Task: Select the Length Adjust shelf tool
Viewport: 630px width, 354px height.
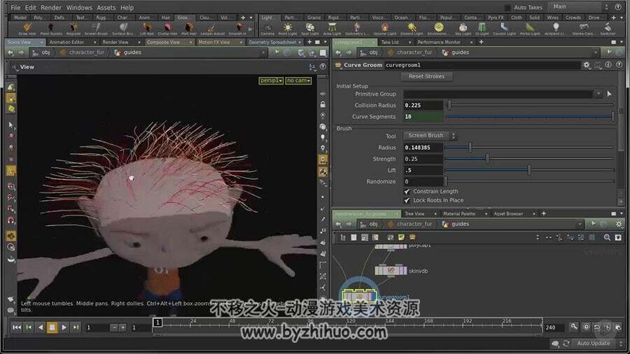Action: pyautogui.click(x=213, y=29)
